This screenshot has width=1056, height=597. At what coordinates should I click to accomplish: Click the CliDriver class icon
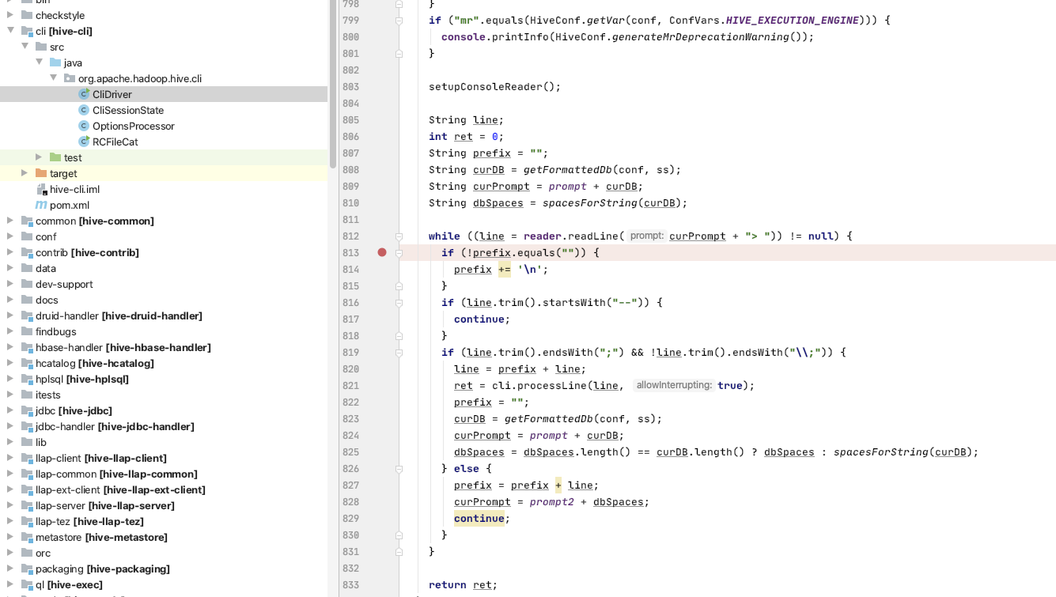pos(84,94)
